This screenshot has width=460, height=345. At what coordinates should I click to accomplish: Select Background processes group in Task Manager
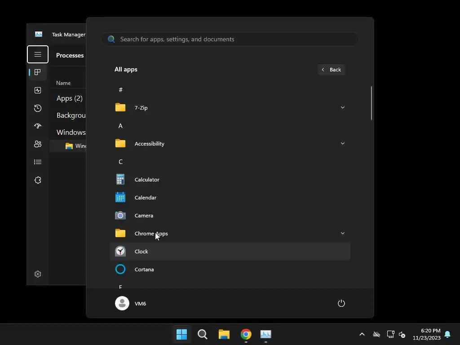[x=71, y=115]
